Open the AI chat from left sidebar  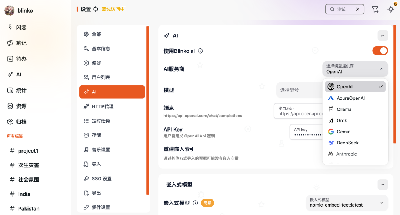[15, 75]
